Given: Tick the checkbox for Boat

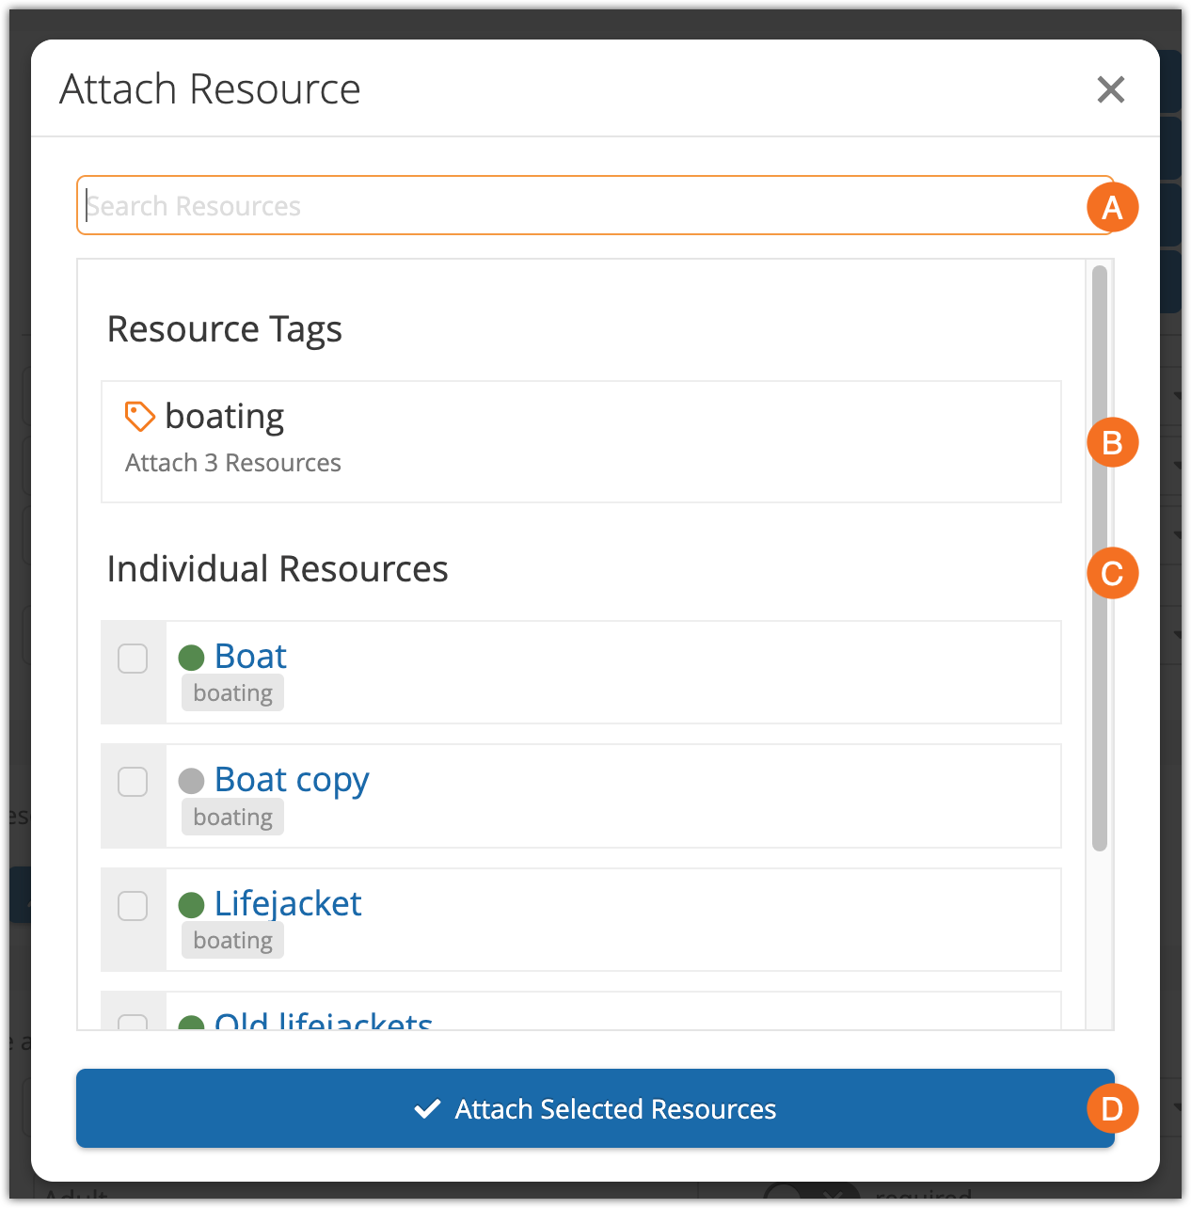Looking at the screenshot, I should pos(133,659).
